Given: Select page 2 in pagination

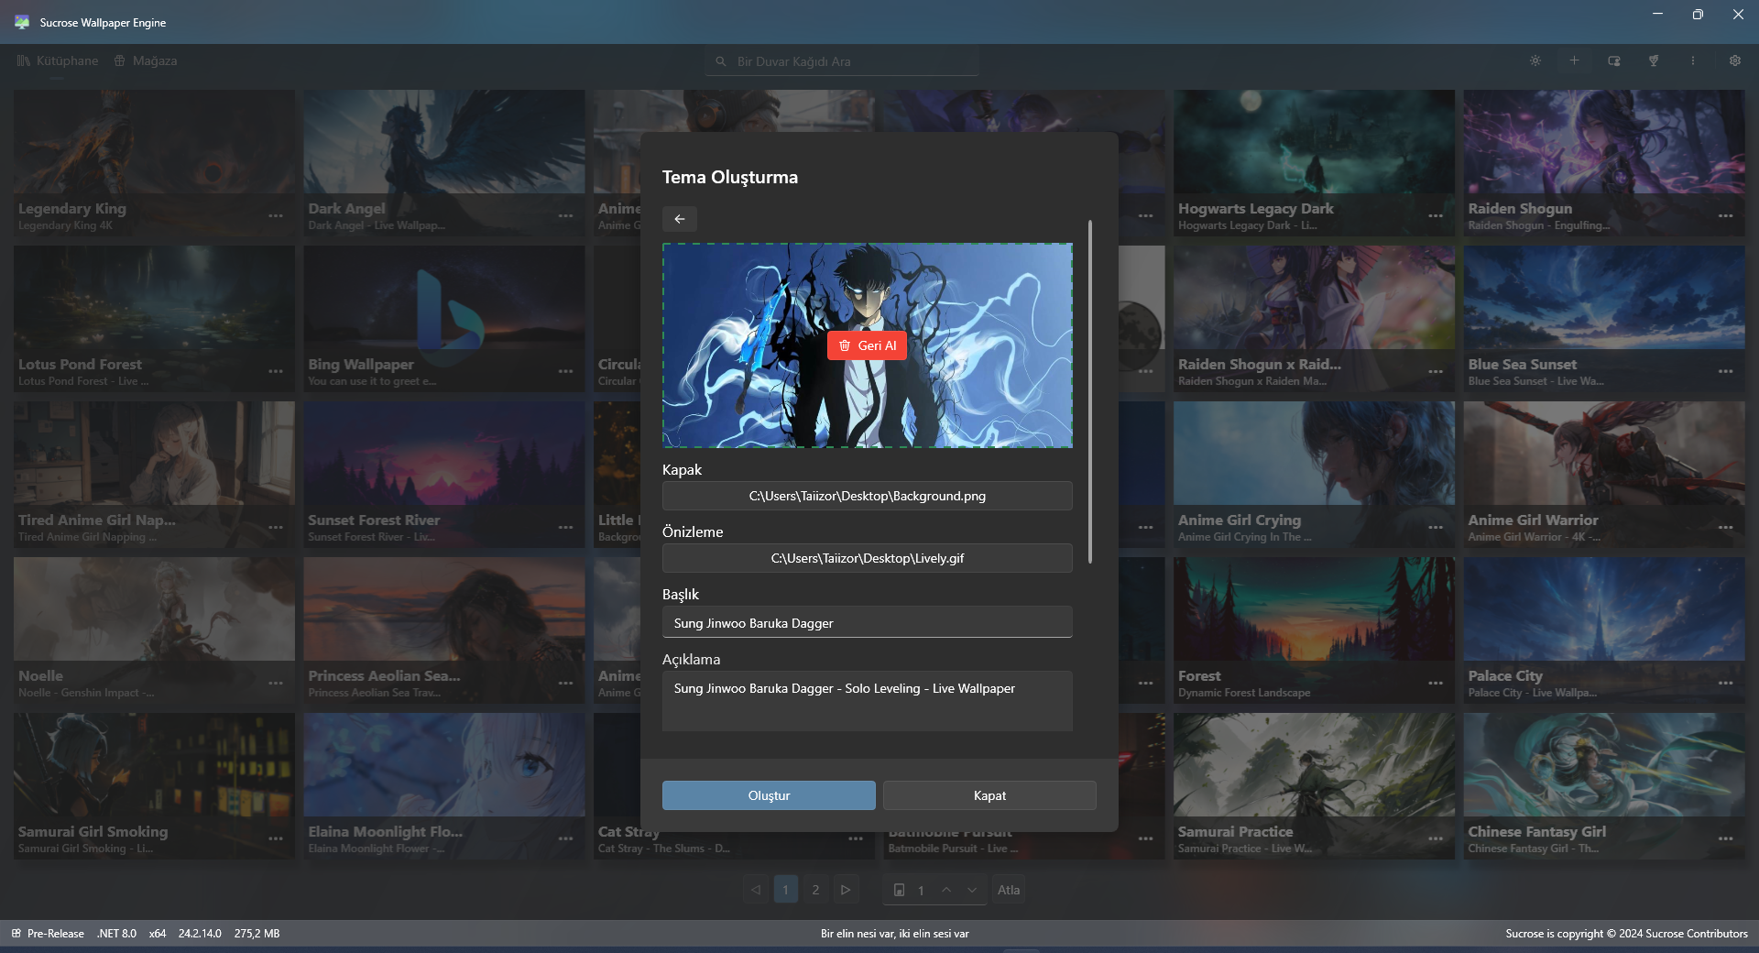Looking at the screenshot, I should 815,890.
